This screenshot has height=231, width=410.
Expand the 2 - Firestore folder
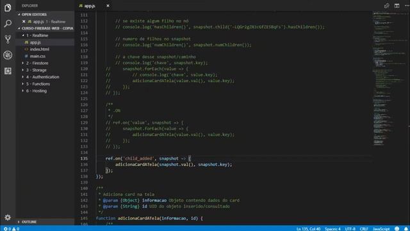pos(37,63)
